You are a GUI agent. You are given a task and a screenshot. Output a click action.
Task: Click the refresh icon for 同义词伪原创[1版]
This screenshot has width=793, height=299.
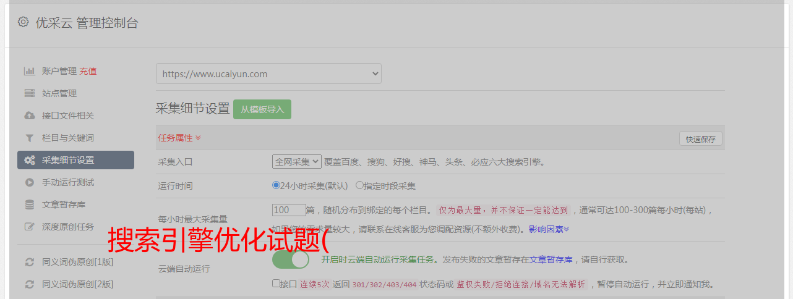pos(29,262)
